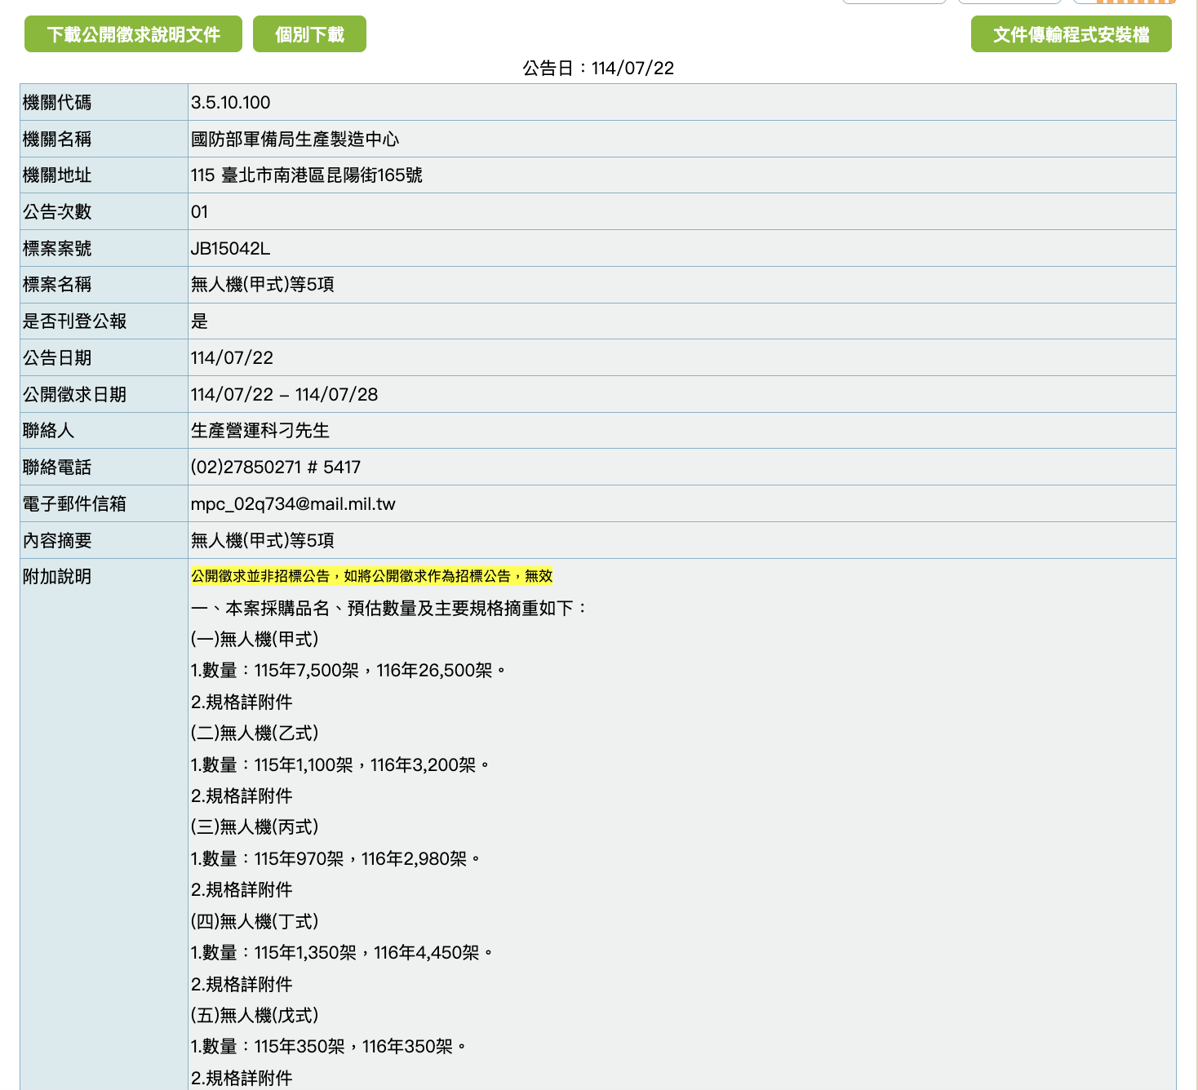Click the (五)無人機(戊式) heading
Viewport: 1198px width, 1090px height.
point(255,1016)
